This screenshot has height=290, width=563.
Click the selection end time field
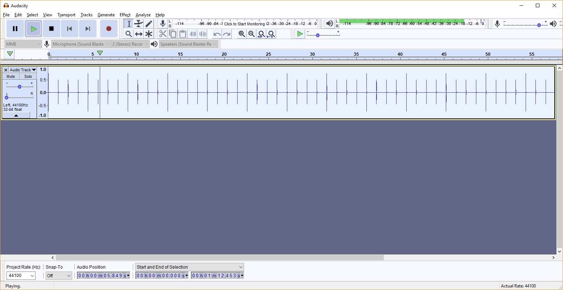217,276
